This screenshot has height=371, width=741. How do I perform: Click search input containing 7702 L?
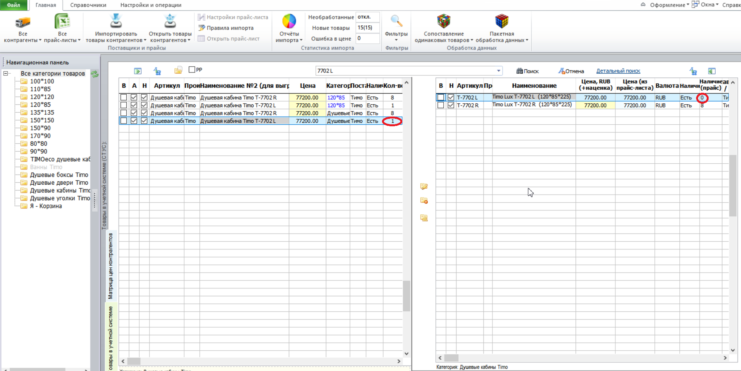click(x=405, y=71)
